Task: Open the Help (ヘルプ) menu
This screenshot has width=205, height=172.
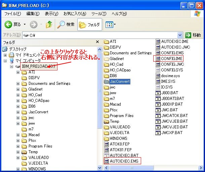Action: click(x=119, y=14)
